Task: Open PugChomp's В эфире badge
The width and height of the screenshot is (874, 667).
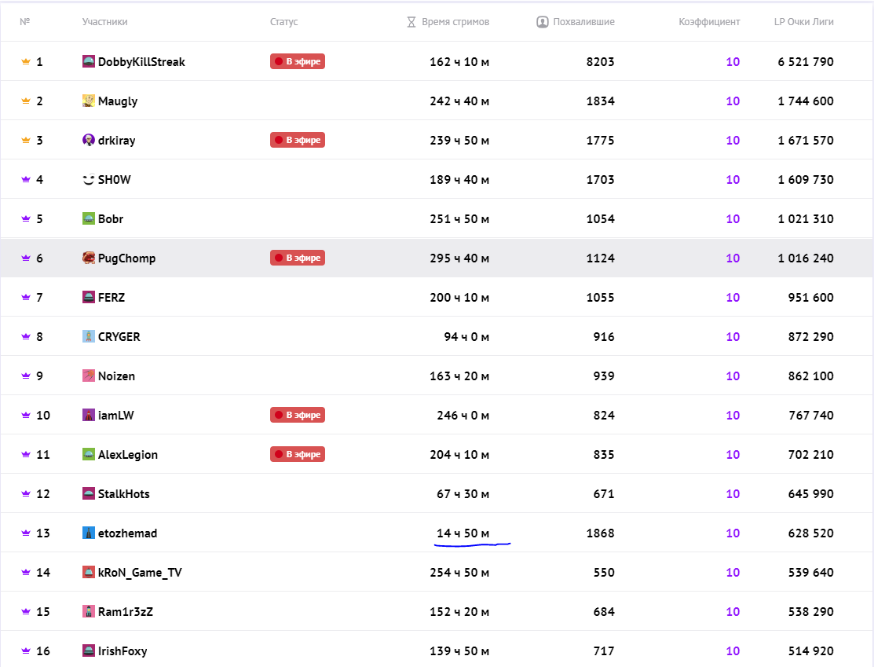Action: point(298,258)
